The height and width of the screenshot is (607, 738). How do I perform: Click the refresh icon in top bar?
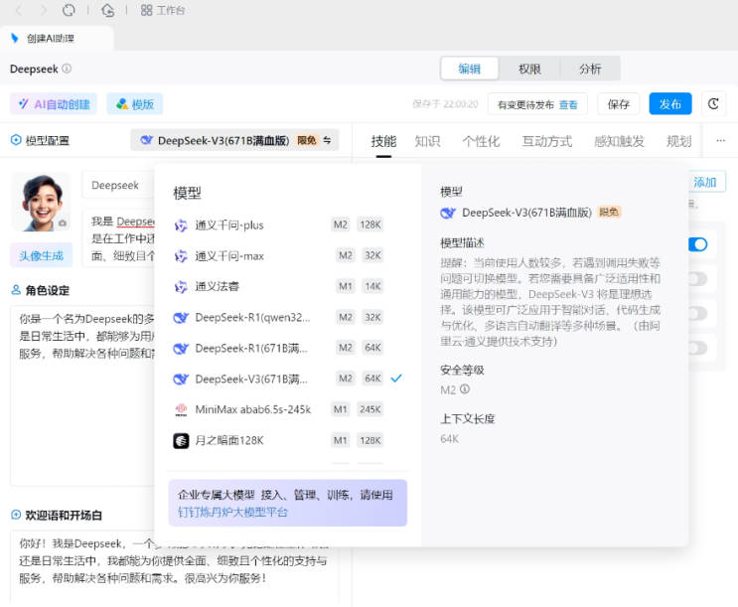coord(69,10)
